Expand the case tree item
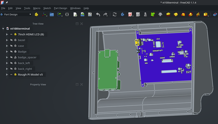This screenshot has height=124, width=218. [7, 46]
